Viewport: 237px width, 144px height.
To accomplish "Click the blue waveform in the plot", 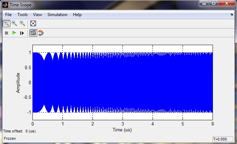I will tap(122, 82).
